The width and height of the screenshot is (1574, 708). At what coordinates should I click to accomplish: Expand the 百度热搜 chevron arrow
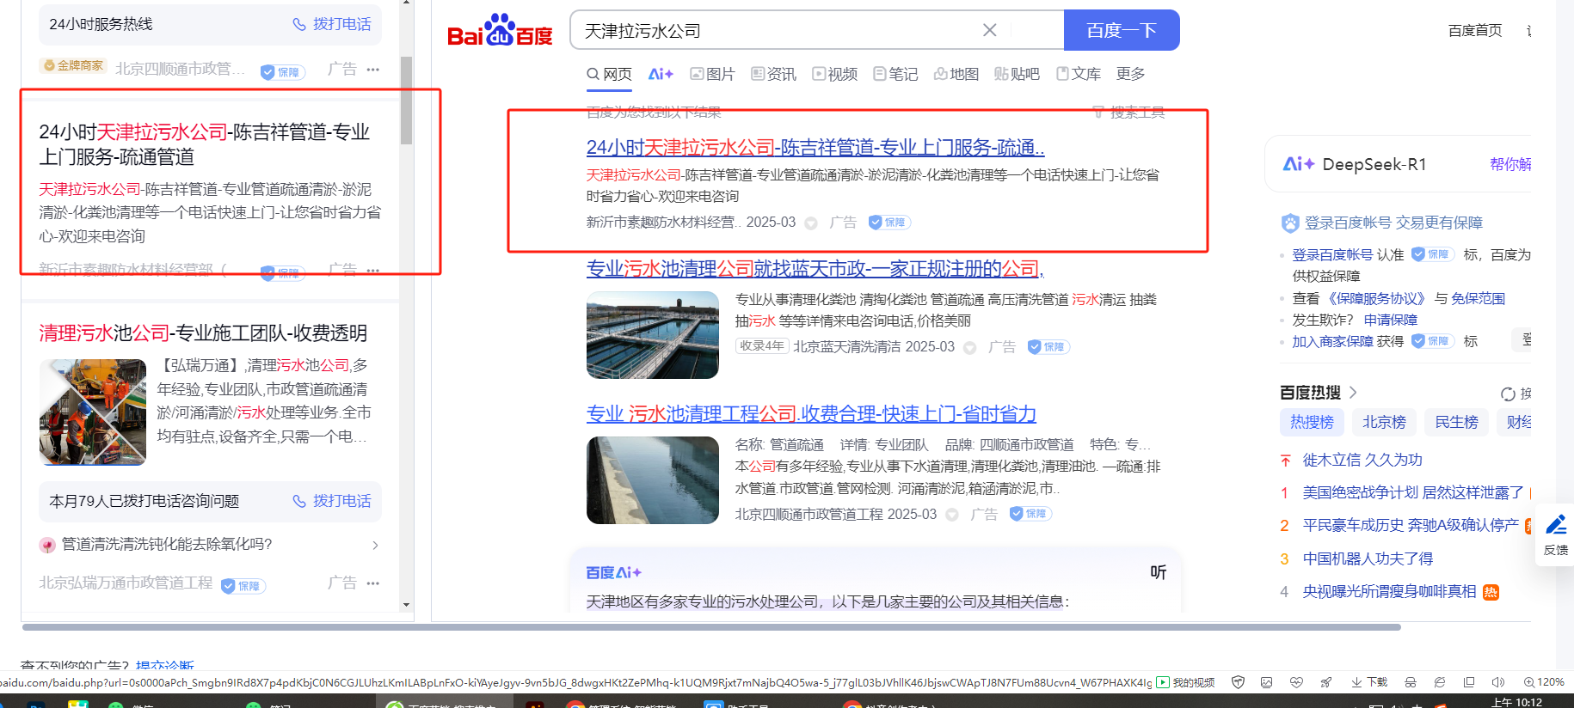tap(1353, 393)
